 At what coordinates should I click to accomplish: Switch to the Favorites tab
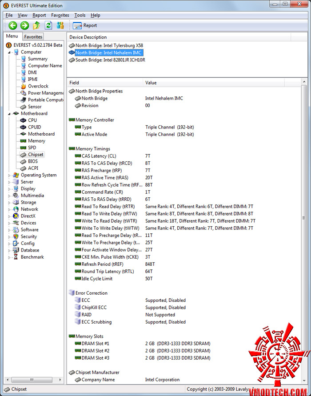click(33, 36)
